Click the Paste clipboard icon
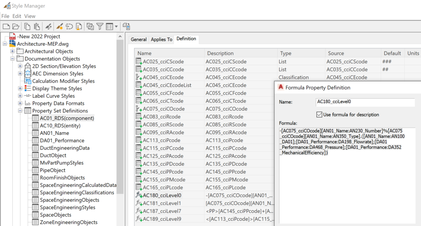The width and height of the screenshot is (421, 226). tap(37, 26)
